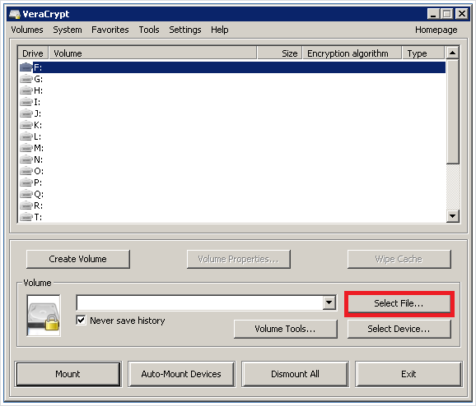
Task: Click the drive list scroll up arrow
Action: click(x=453, y=53)
